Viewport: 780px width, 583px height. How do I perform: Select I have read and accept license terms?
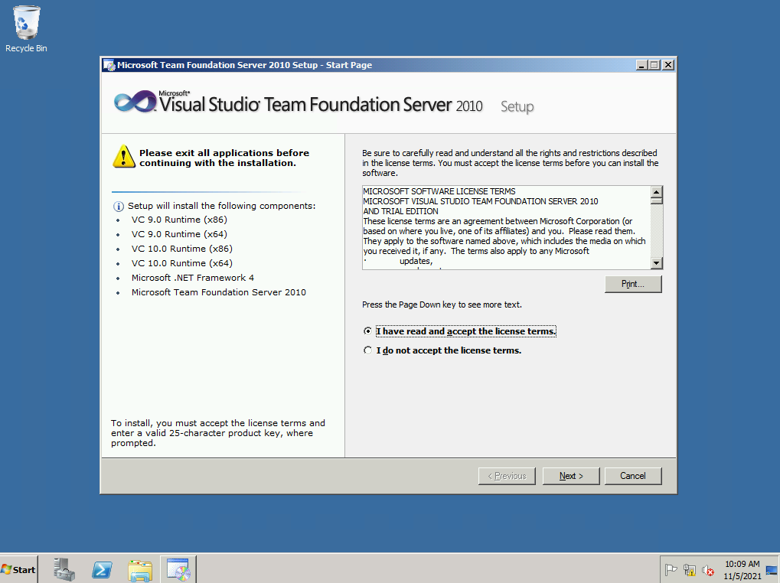coord(460,331)
